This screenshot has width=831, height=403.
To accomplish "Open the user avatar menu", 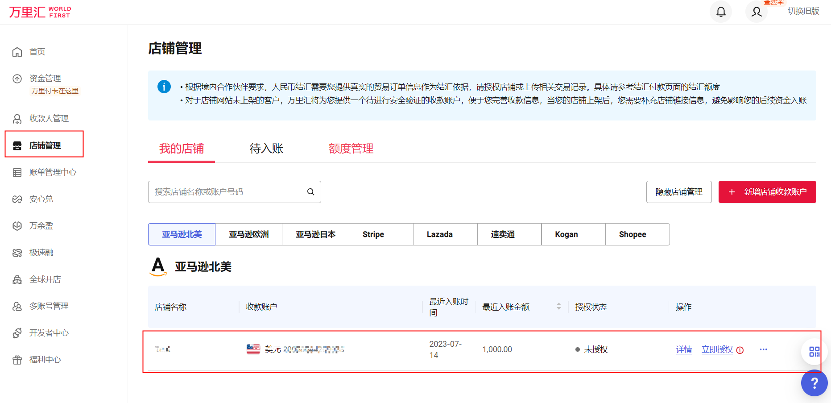I will point(756,12).
